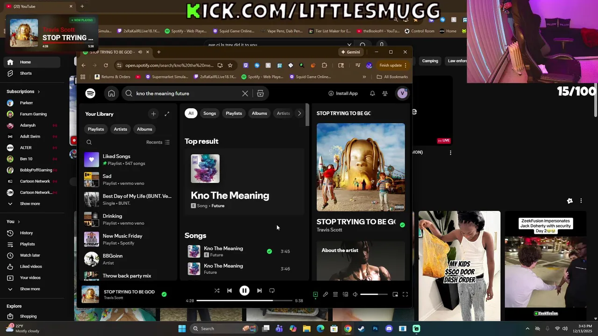Toggle saved check beside Now Playing title

point(402,225)
